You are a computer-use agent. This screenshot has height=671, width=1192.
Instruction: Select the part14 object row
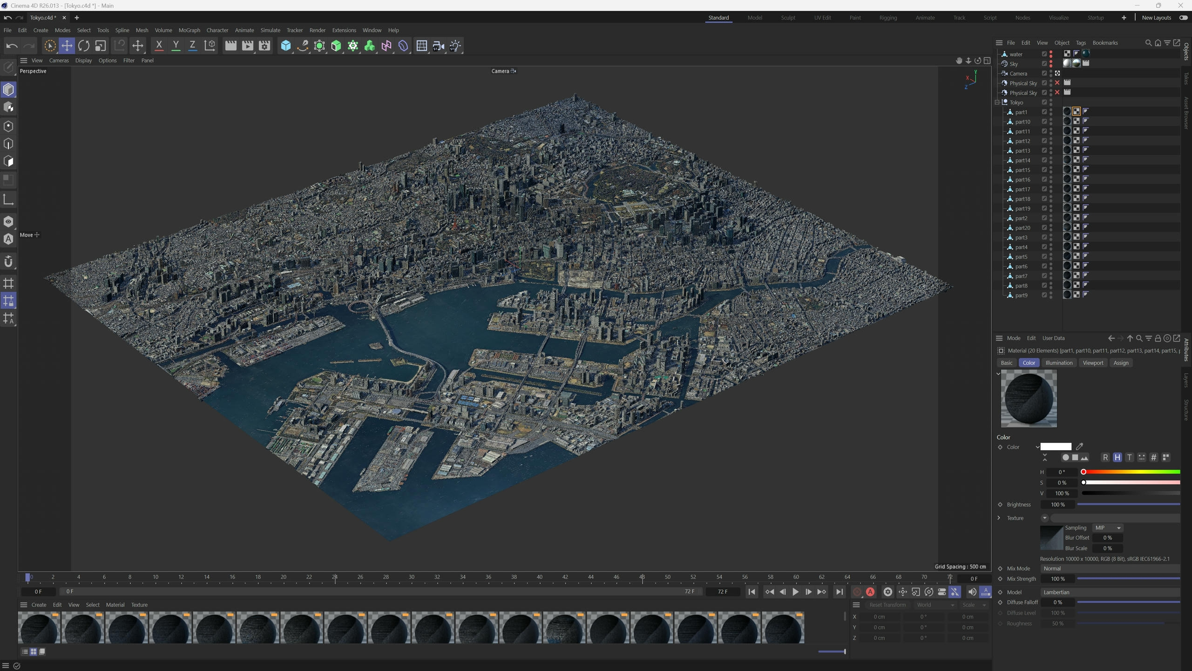coord(1023,160)
